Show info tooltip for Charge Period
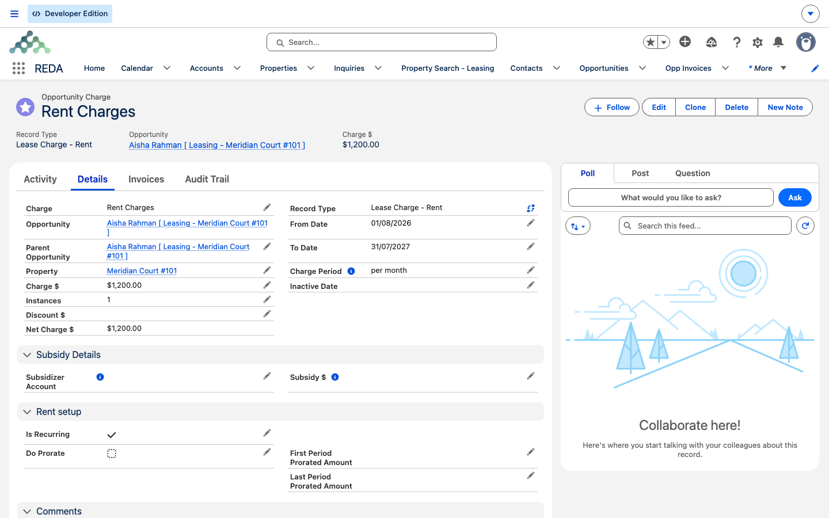The height and width of the screenshot is (518, 829). 351,271
